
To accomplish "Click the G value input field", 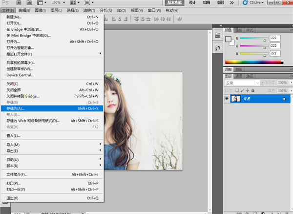I will coord(274,45).
